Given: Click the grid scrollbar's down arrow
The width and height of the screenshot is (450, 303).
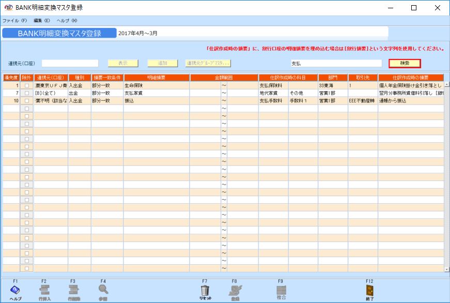Looking at the screenshot, I should (447, 269).
